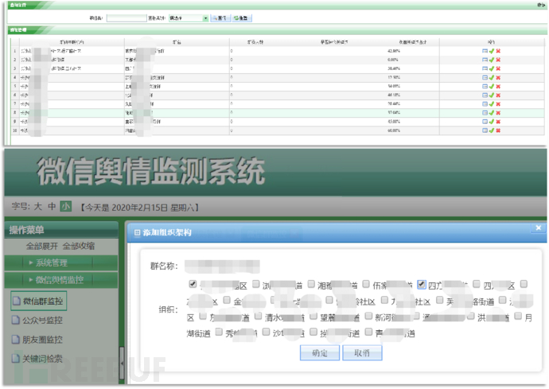549x389 pixels.
Task: Approve row 4 using the green check
Action: 492,77
